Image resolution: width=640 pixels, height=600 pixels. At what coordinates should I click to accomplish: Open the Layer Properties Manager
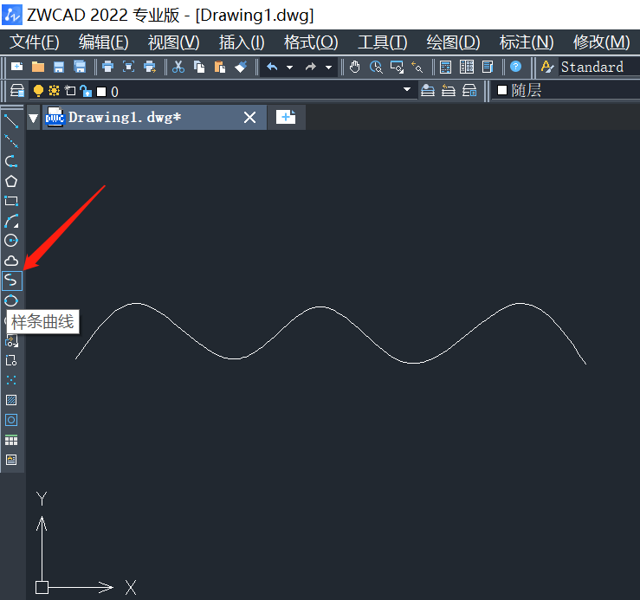[17, 91]
